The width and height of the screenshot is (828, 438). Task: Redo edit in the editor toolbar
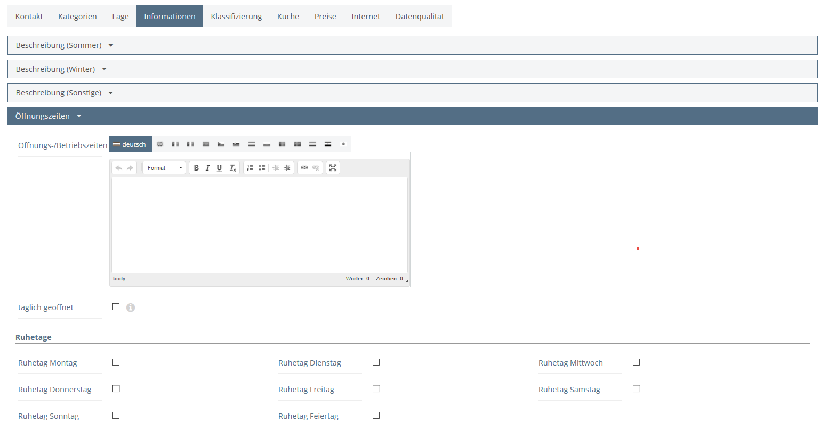130,168
